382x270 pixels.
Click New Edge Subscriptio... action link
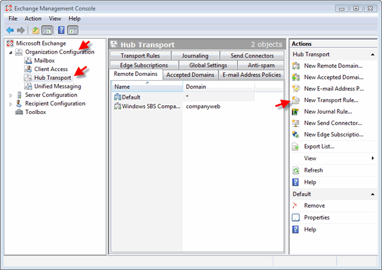334,134
